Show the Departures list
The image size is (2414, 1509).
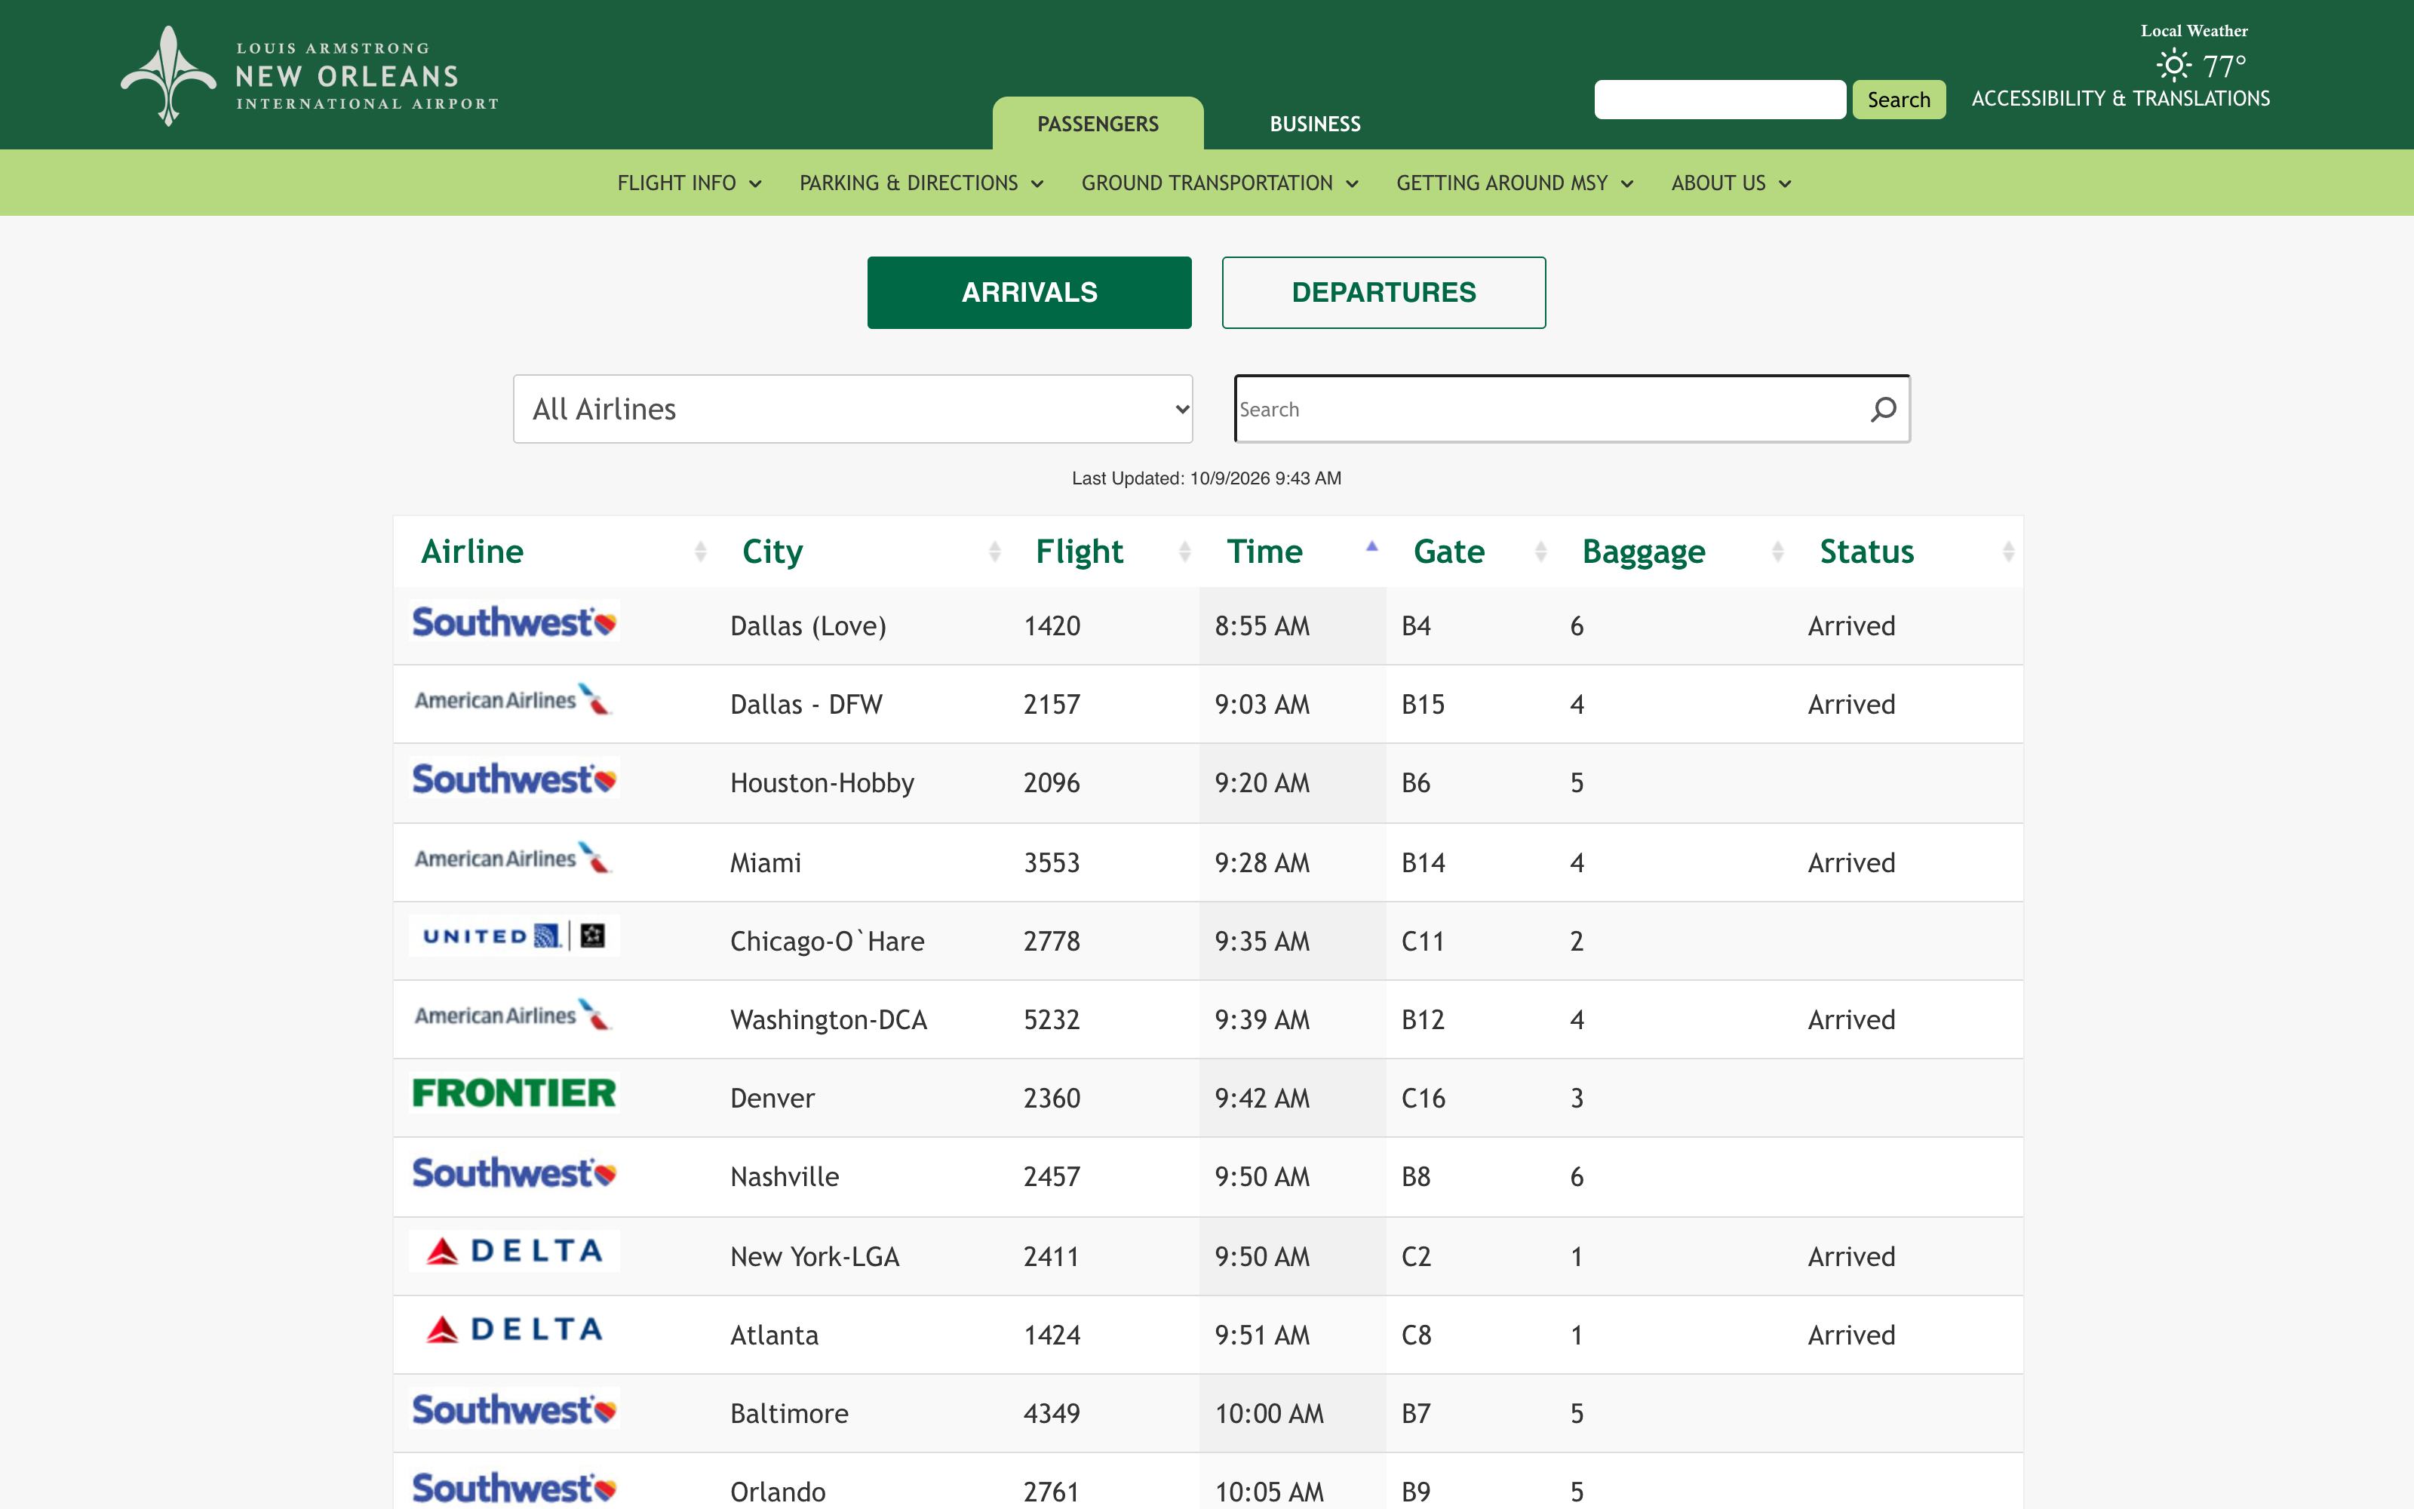point(1384,293)
